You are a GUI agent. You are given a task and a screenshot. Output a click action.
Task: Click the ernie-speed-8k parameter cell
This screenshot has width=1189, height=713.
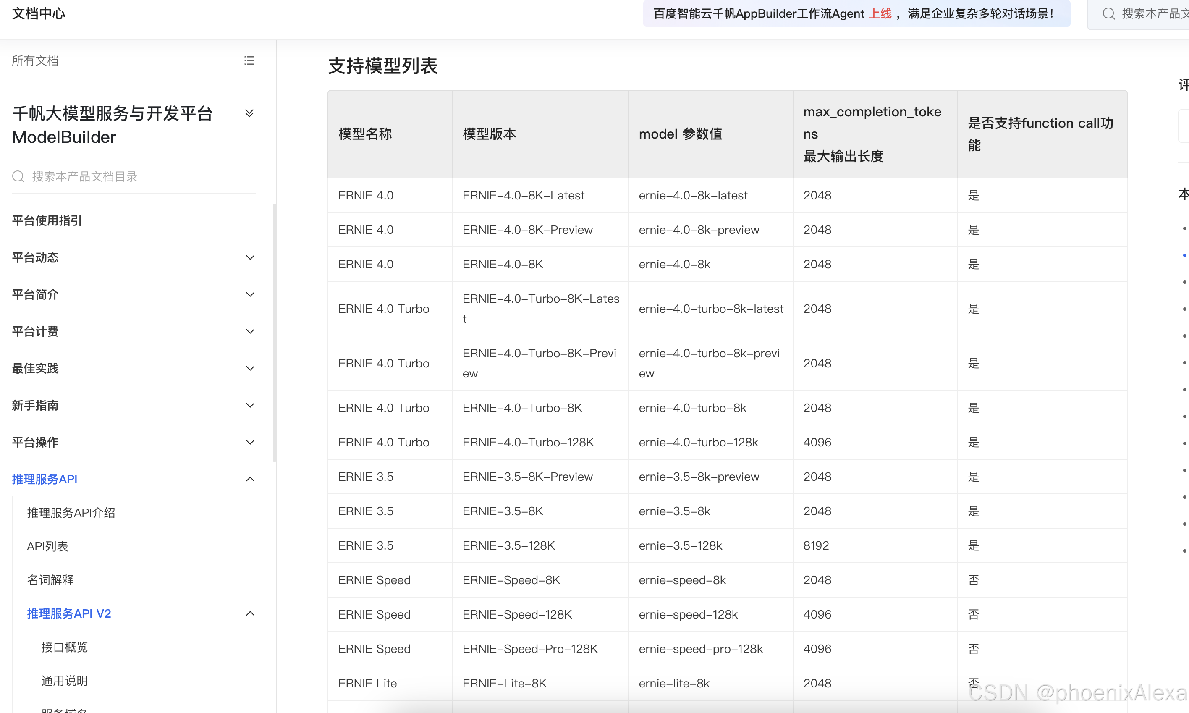point(710,580)
